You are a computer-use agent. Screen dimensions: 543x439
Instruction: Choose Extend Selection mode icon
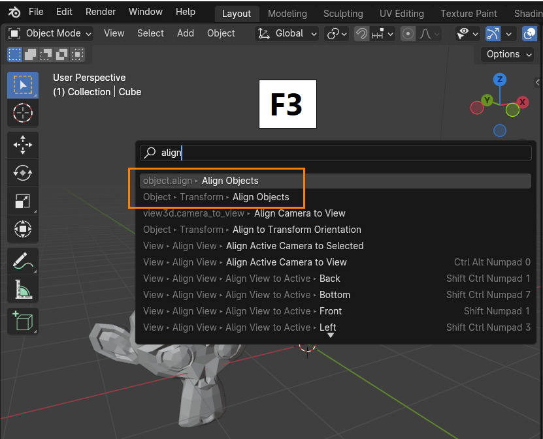30,55
